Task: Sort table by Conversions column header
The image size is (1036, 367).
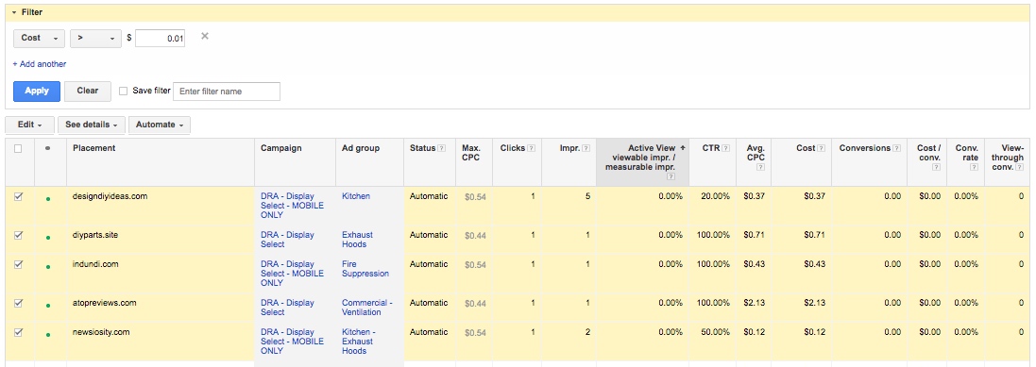Action: (865, 148)
